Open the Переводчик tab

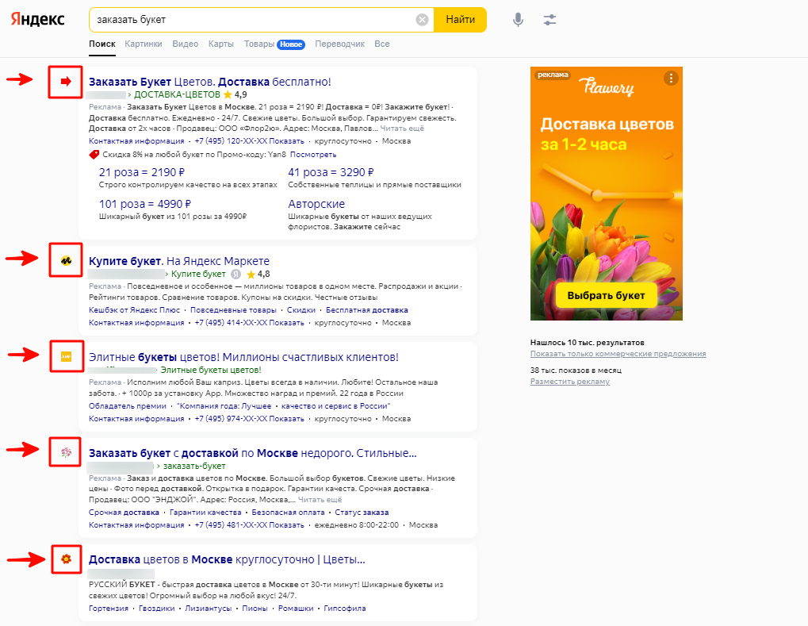pos(339,44)
